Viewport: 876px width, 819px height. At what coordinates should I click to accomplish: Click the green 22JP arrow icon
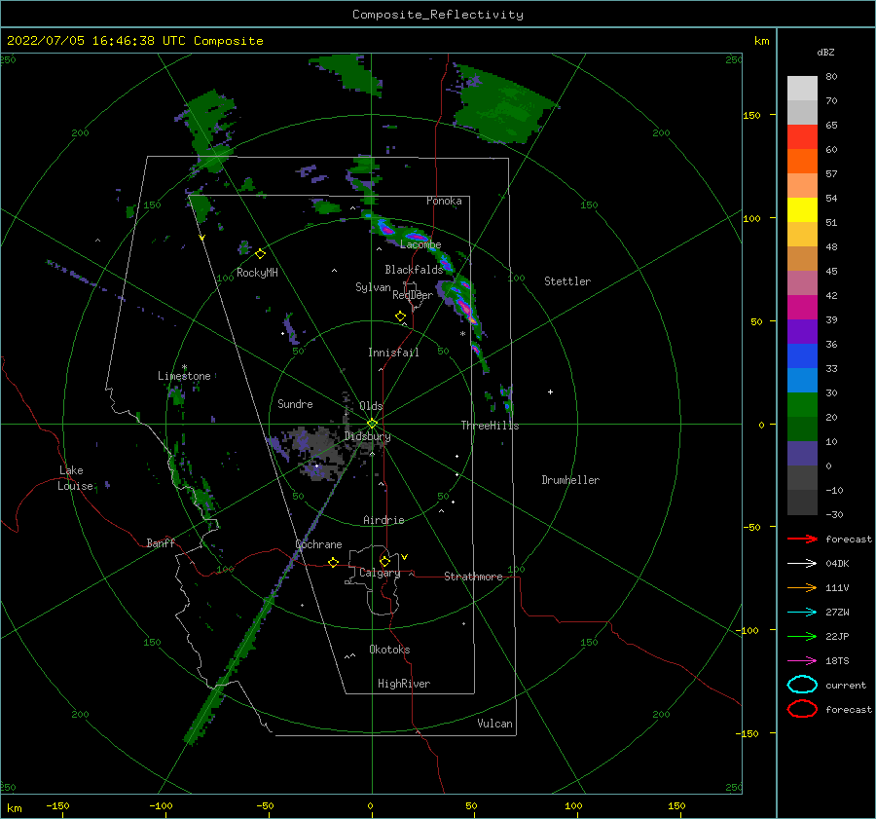click(x=802, y=636)
